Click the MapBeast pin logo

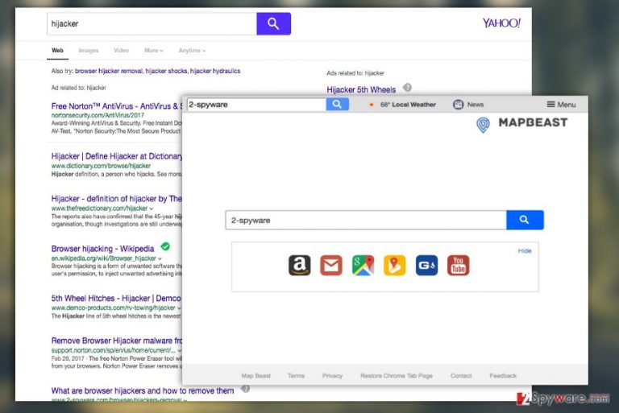483,125
